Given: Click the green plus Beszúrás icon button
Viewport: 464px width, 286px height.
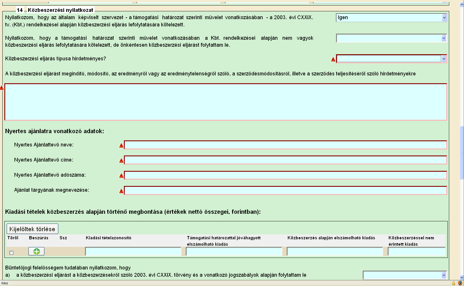Looking at the screenshot, I should (36, 251).
